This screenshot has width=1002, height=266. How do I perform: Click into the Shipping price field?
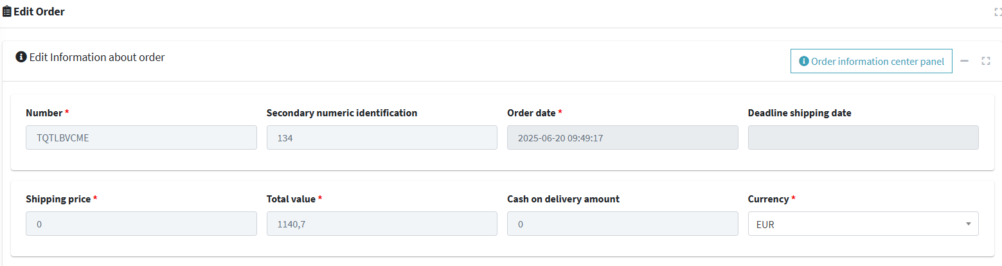[x=141, y=224]
